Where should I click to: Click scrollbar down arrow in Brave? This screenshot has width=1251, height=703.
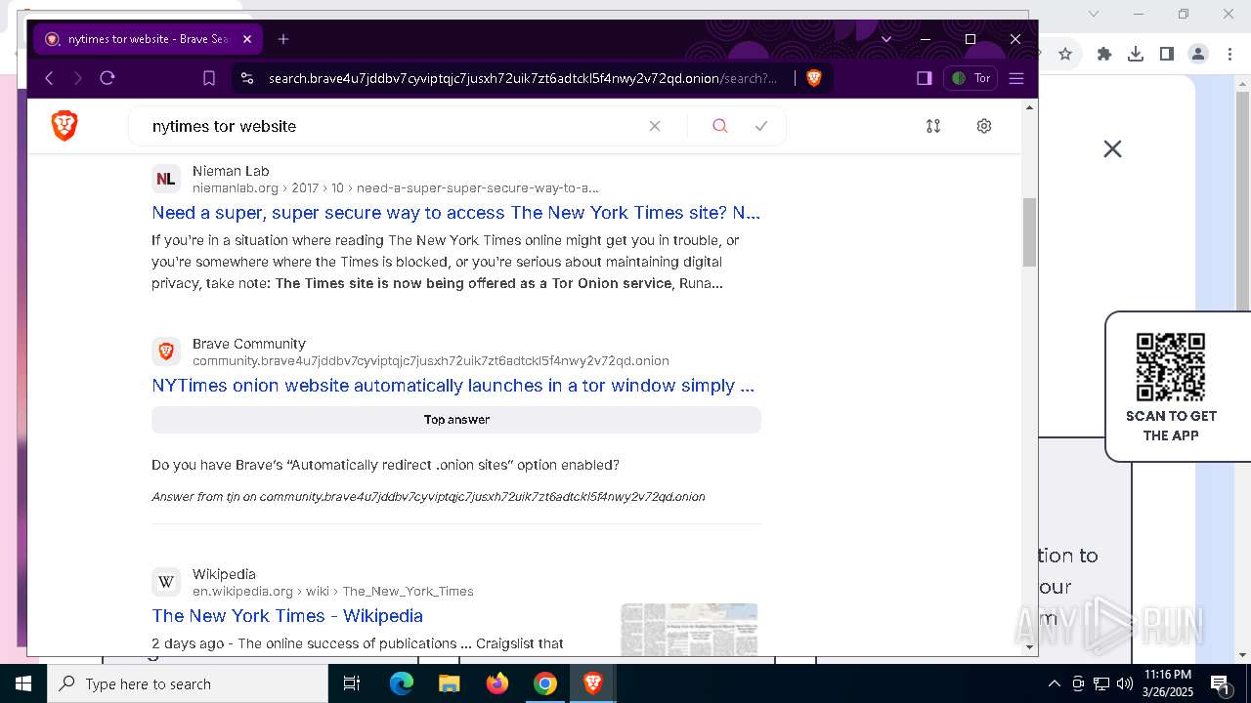pyautogui.click(x=1029, y=646)
